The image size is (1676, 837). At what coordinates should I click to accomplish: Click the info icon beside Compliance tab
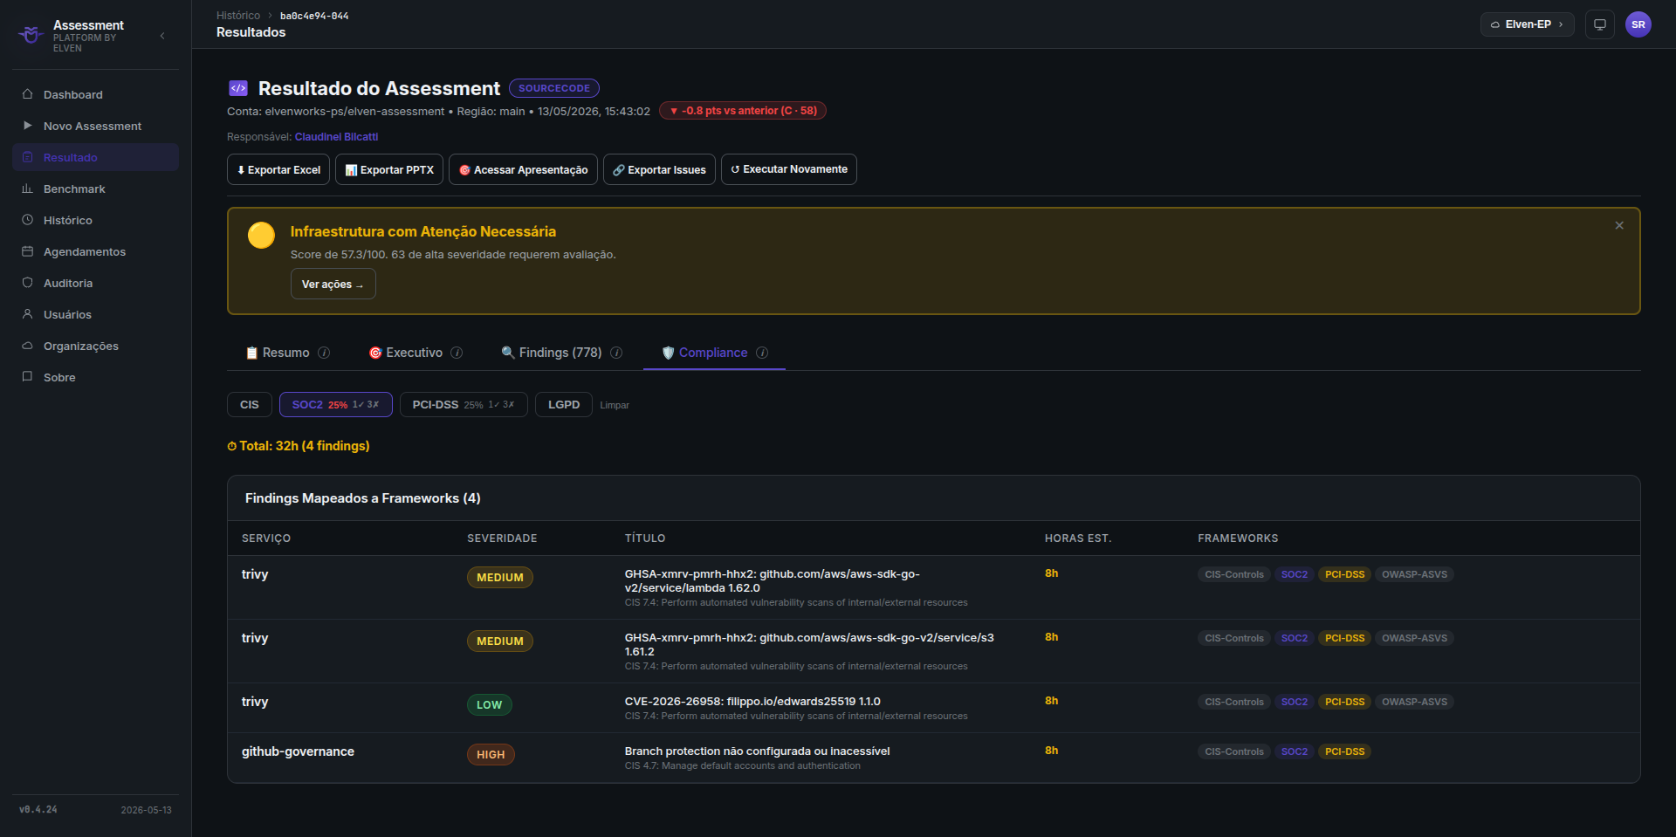coord(762,353)
